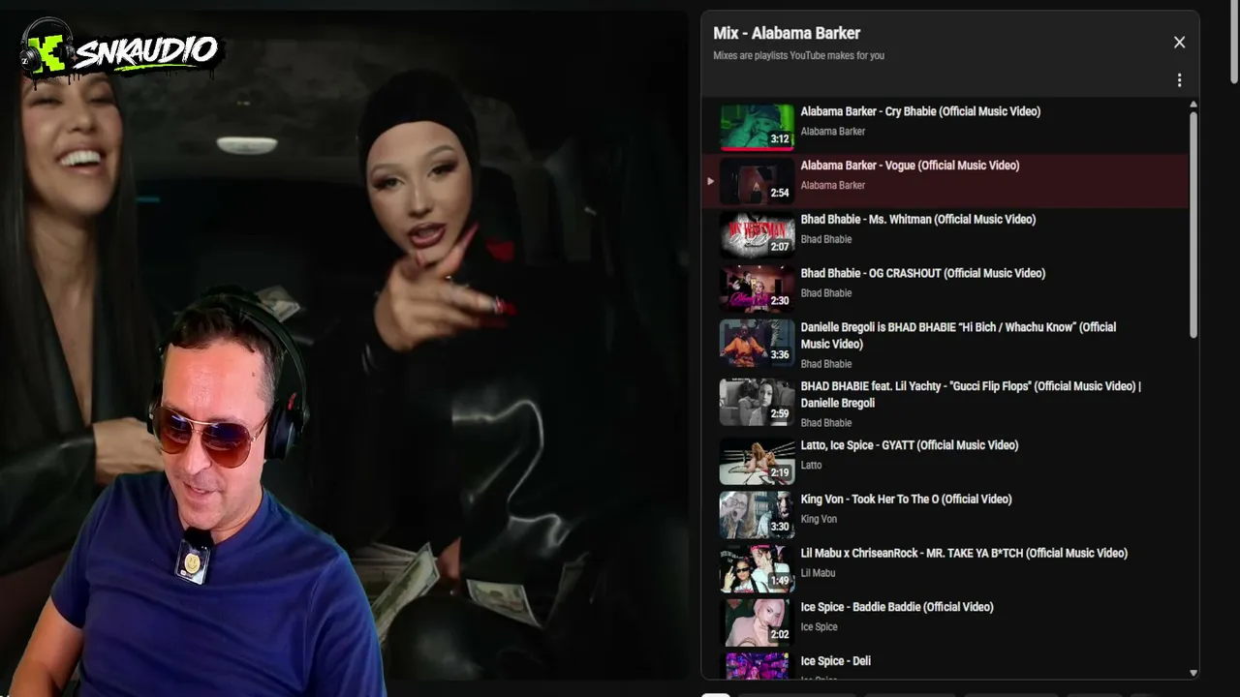Open the GYATT video thumbnail

(x=757, y=462)
